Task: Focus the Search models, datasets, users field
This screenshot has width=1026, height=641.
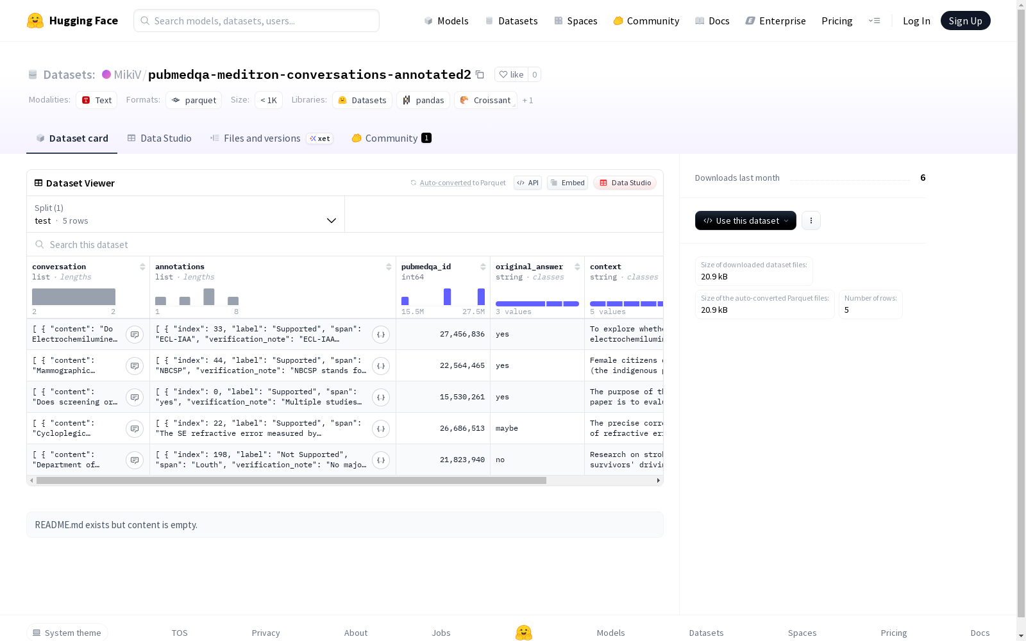Action: pyautogui.click(x=256, y=21)
